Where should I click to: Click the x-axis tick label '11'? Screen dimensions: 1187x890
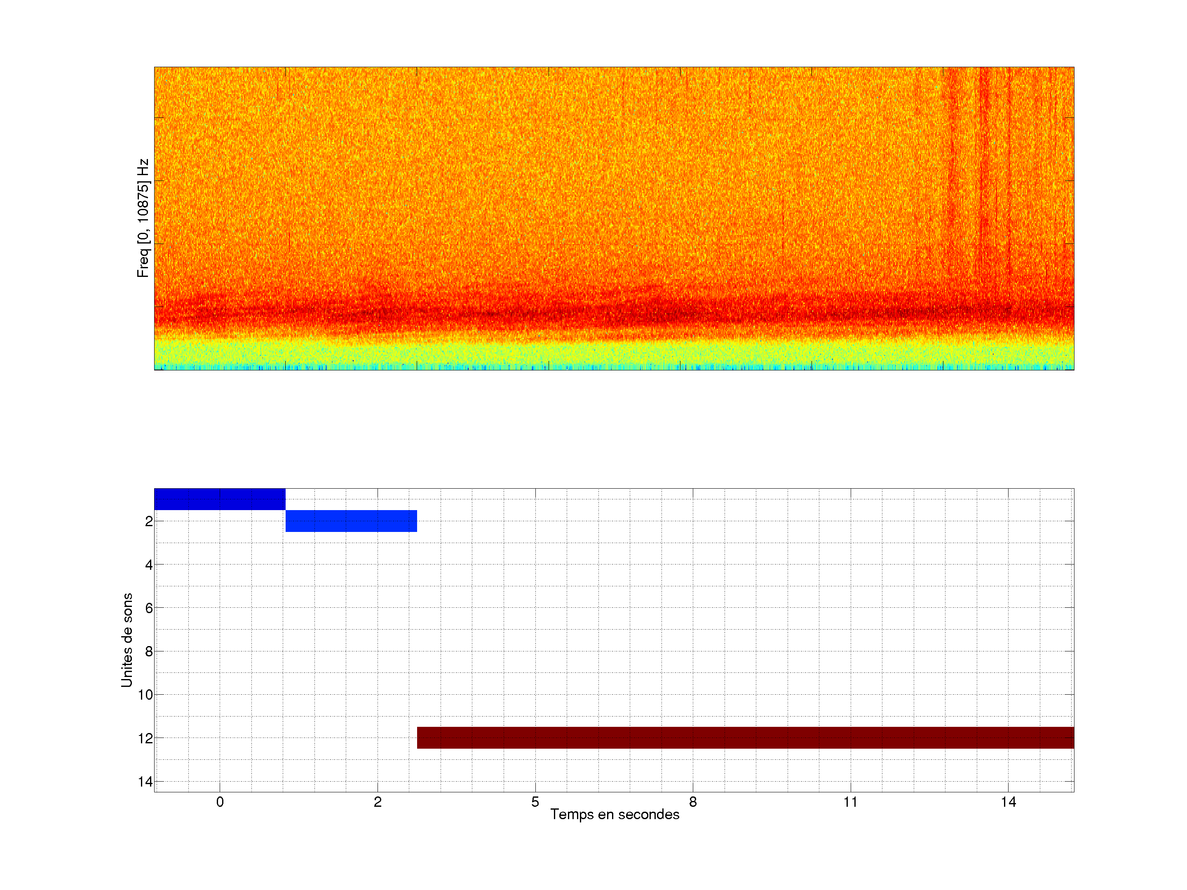[x=850, y=802]
